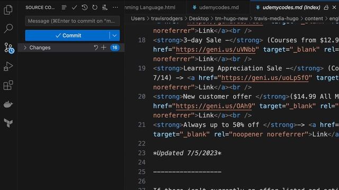Open Source Control view icon
Viewport: 339px width, 190px height.
[9, 47]
